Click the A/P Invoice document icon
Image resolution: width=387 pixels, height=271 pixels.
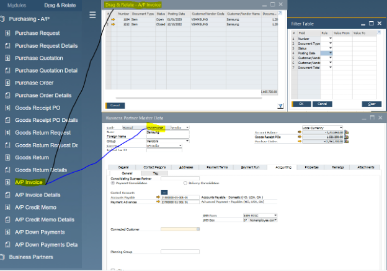coord(7,182)
